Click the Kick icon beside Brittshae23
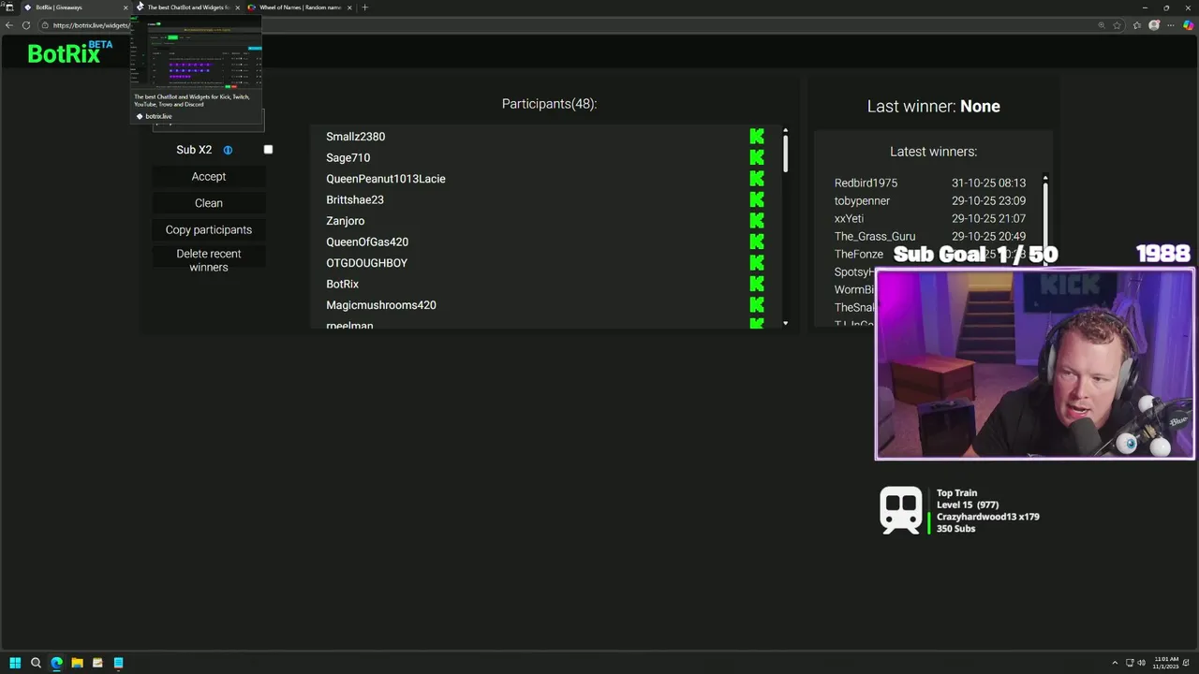The height and width of the screenshot is (674, 1199). [757, 199]
